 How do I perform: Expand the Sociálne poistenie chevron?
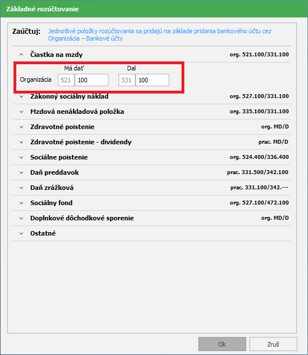click(x=21, y=157)
